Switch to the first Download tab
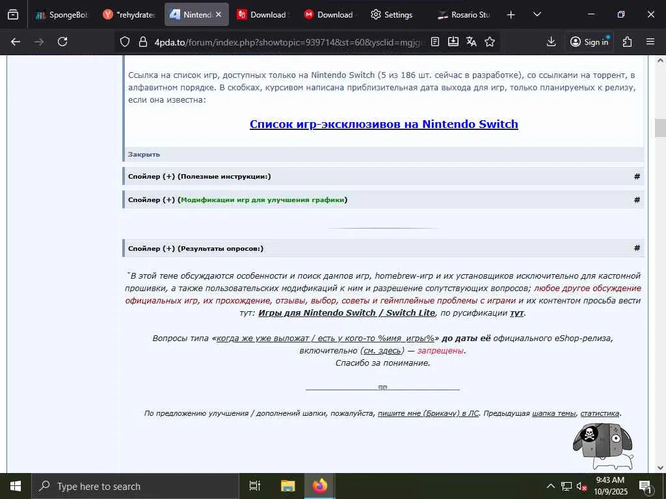Screen dimensions: 666x499 click(x=263, y=14)
